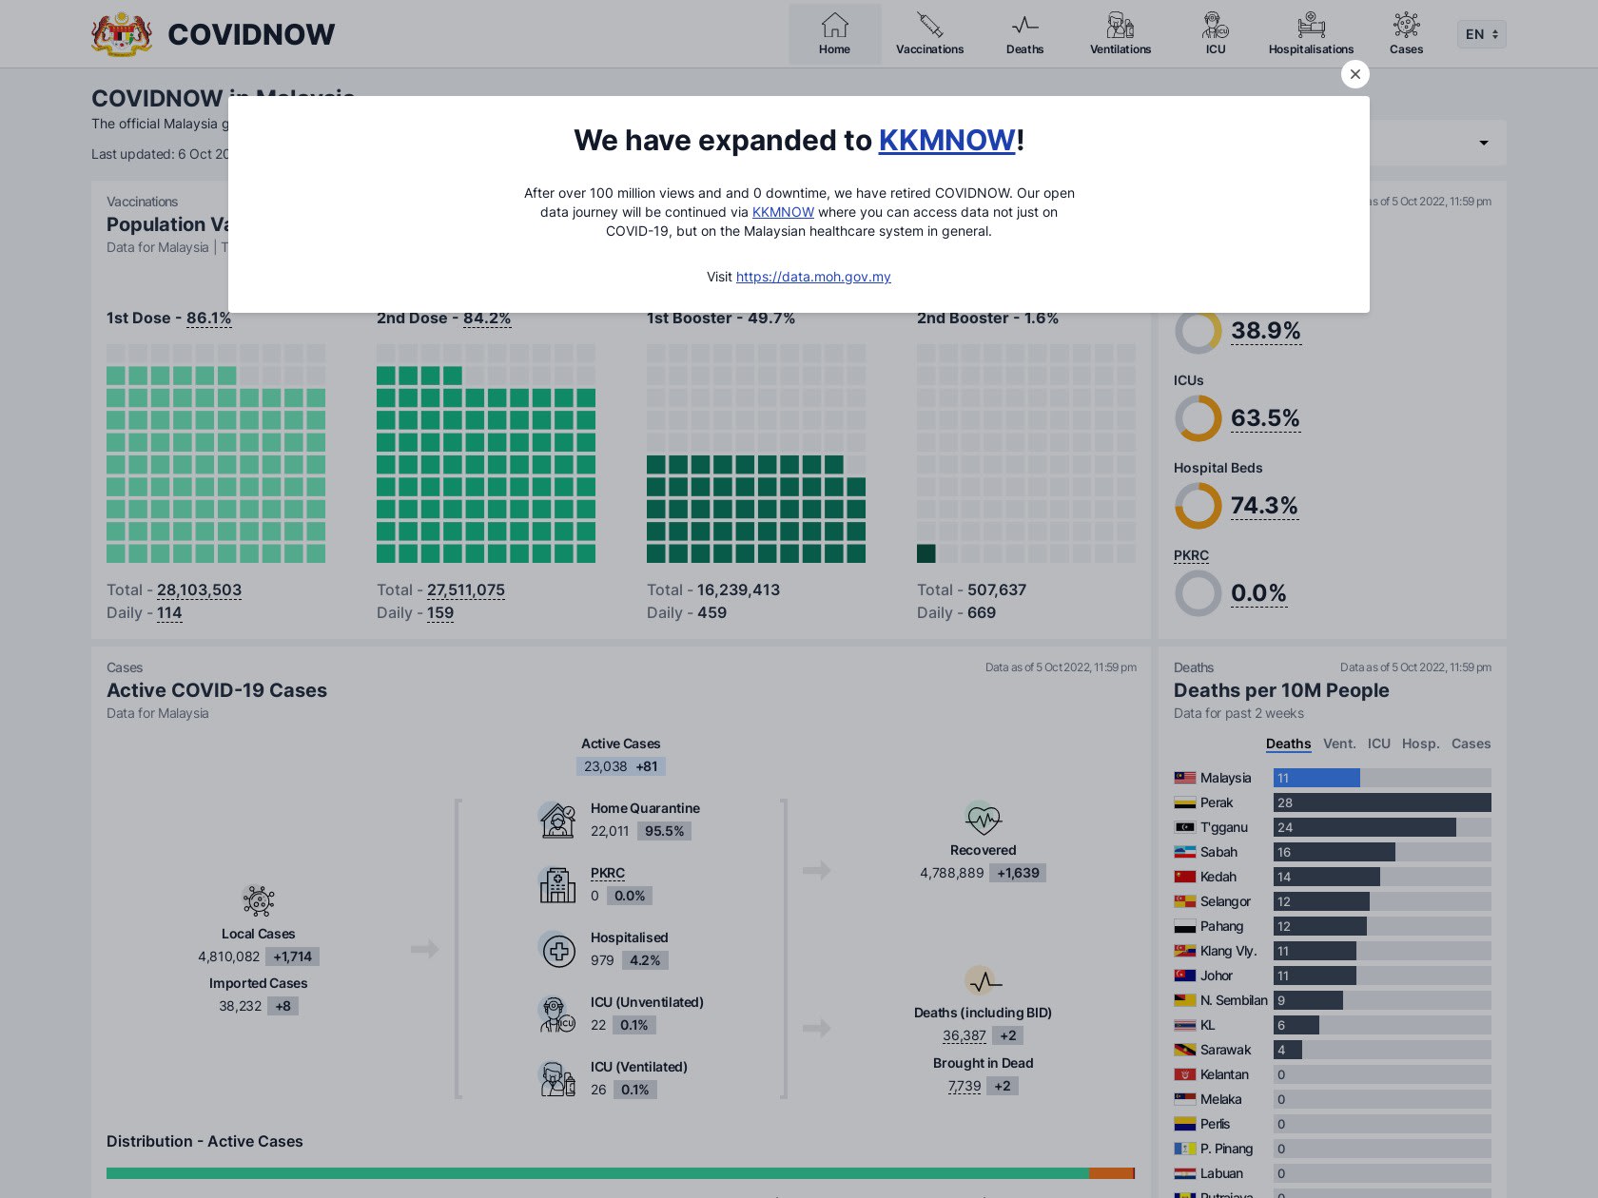Click T'gganu row in deaths ranking
The height and width of the screenshot is (1198, 1598).
[x=1333, y=827]
